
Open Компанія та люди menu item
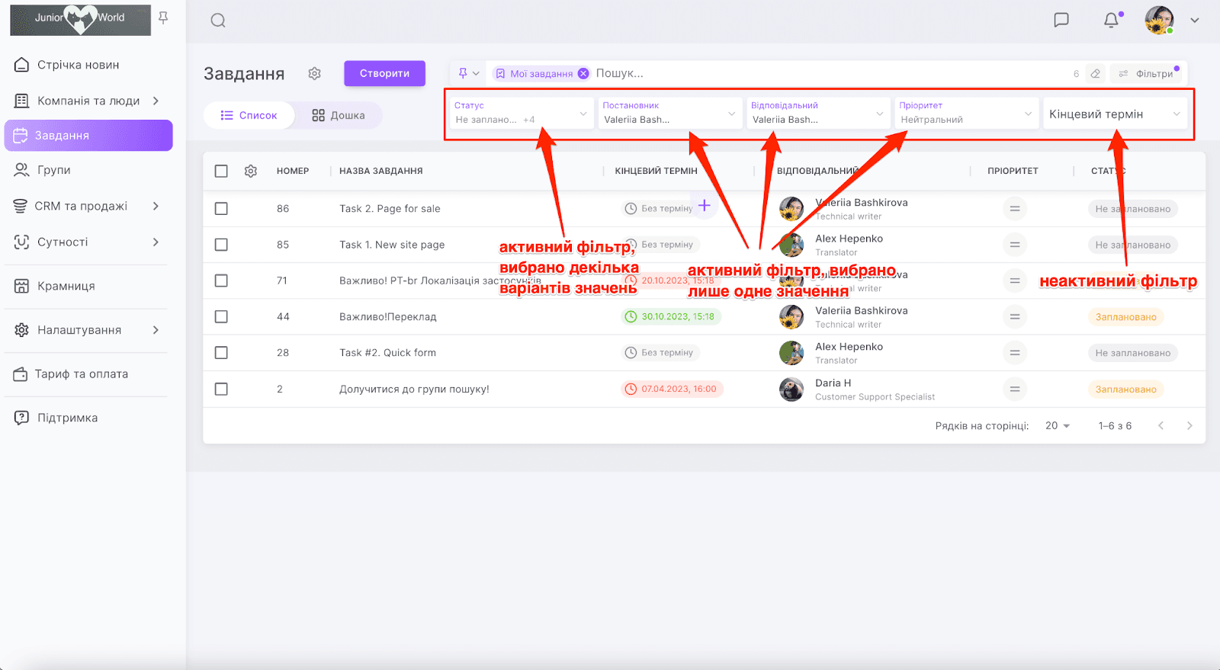(x=88, y=101)
